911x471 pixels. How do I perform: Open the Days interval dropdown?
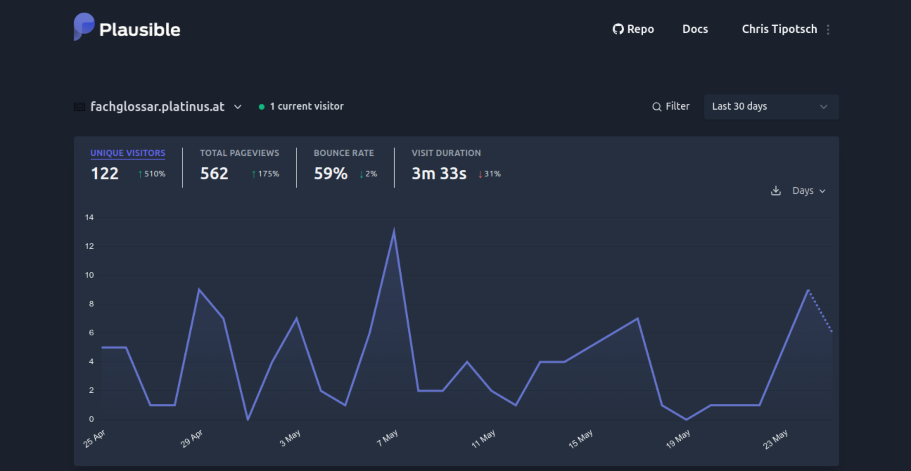808,191
